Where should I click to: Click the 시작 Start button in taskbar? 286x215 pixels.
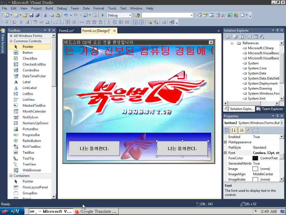point(12,211)
